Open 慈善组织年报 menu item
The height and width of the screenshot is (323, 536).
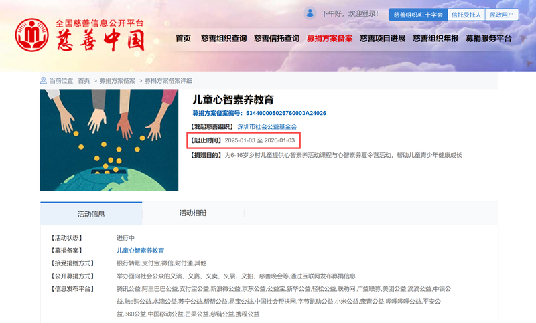[x=435, y=39]
